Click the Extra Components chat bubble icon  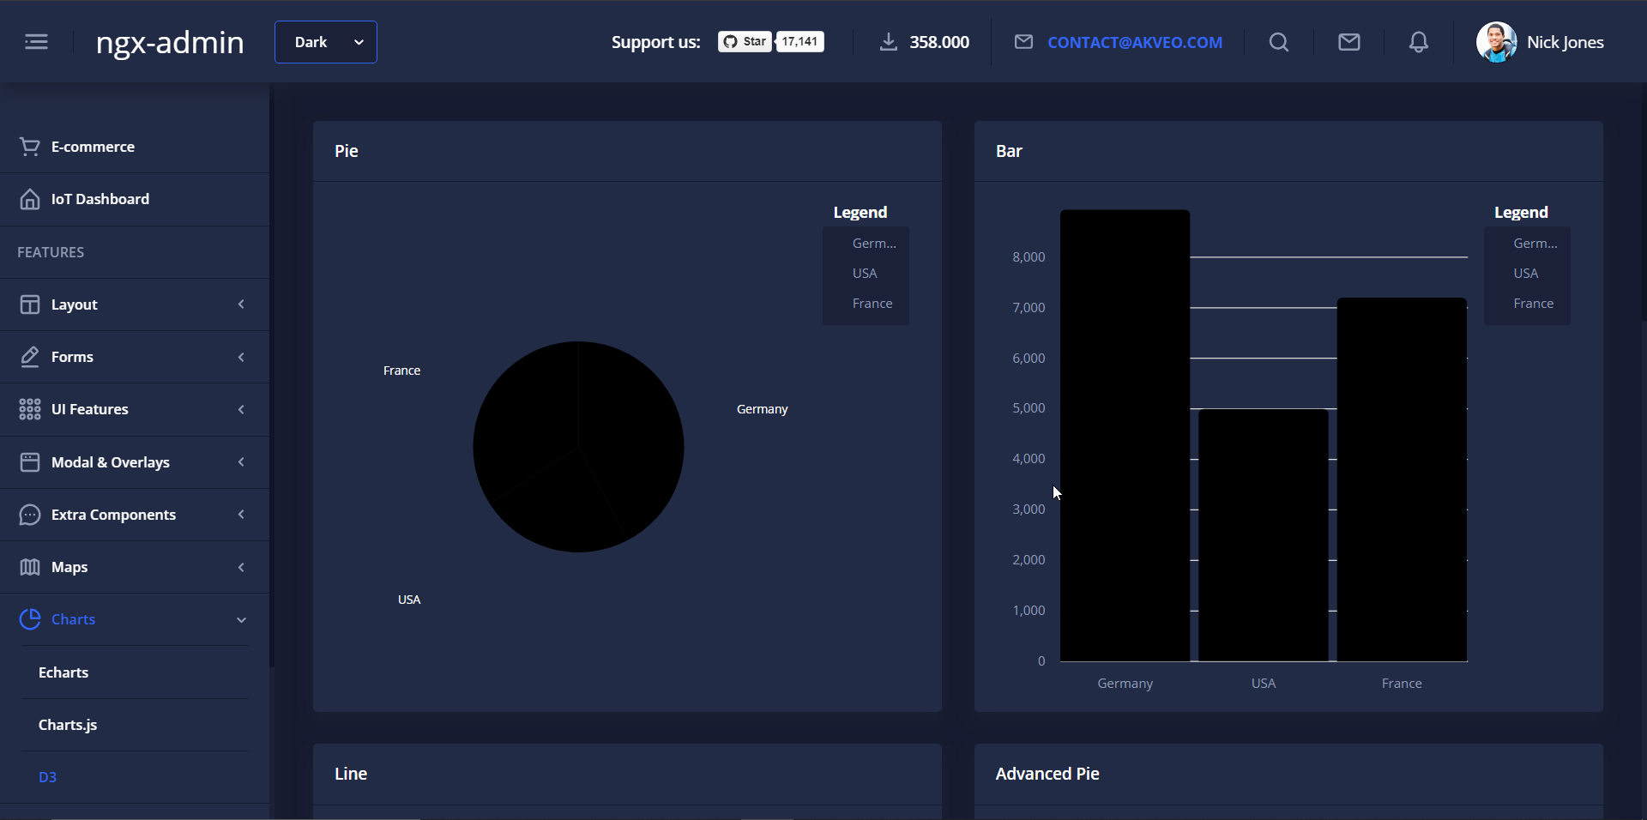(30, 515)
